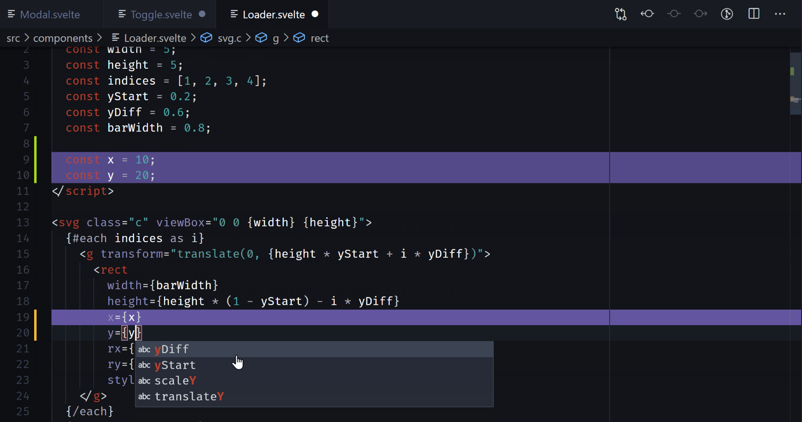
Task: Click the rect cube icon in the breadcrumb
Action: 299,38
